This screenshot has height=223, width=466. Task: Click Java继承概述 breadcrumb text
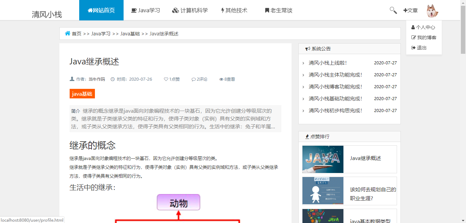(x=164, y=34)
